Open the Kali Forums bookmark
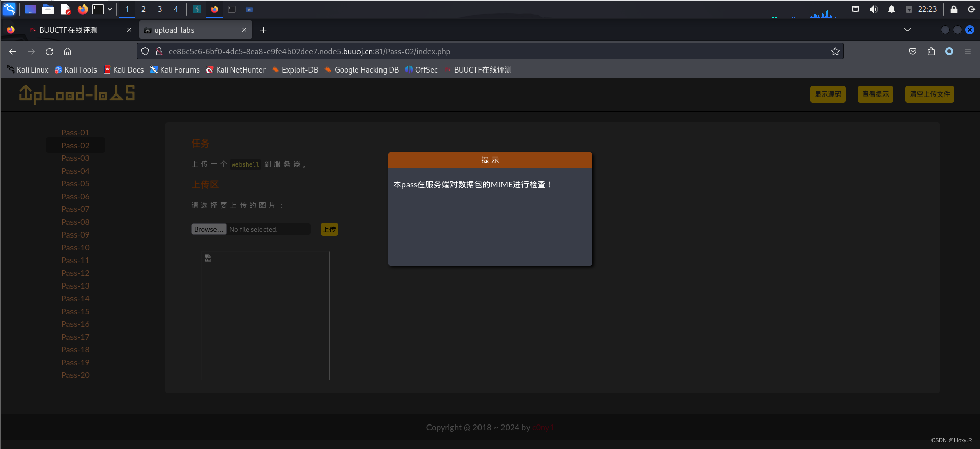Image resolution: width=980 pixels, height=449 pixels. click(x=175, y=70)
